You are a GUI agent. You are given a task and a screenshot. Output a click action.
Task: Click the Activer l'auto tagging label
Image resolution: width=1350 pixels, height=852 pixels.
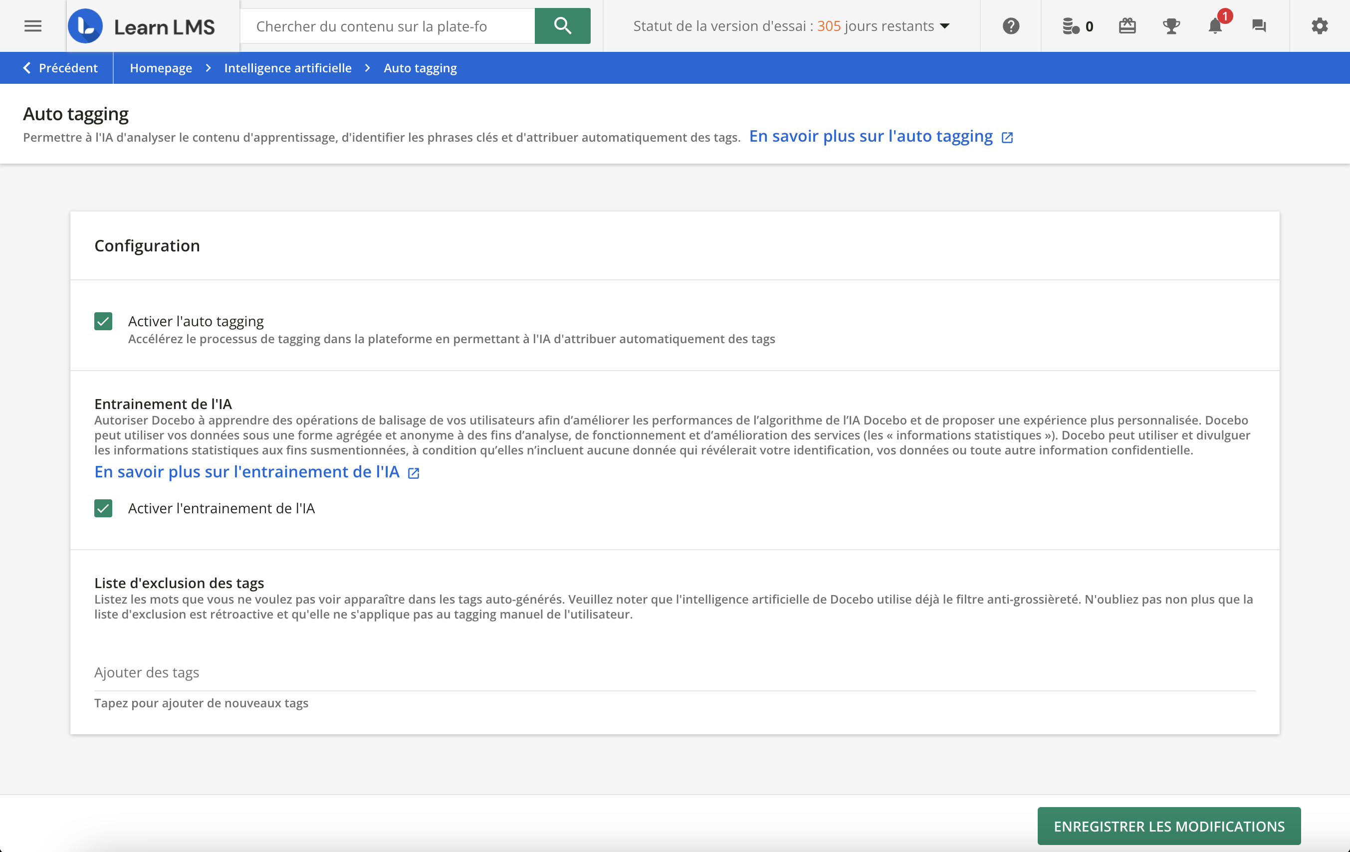(196, 321)
